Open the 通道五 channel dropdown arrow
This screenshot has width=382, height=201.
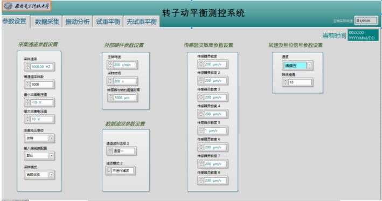click(310, 65)
